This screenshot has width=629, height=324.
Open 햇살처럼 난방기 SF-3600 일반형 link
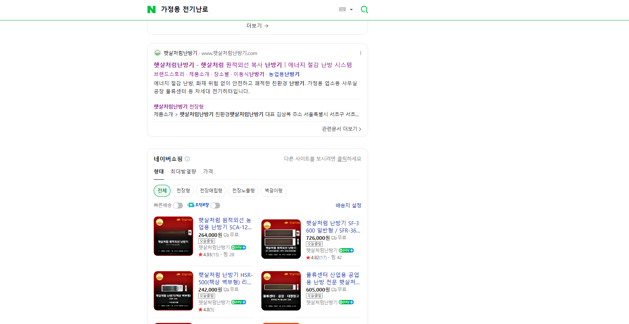(x=333, y=227)
